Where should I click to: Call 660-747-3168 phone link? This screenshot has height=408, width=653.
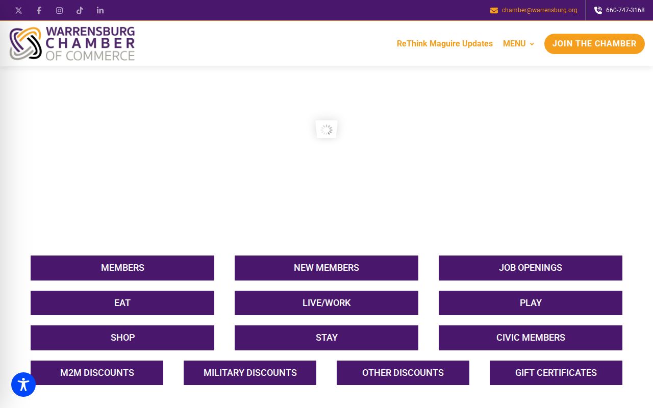click(x=625, y=10)
